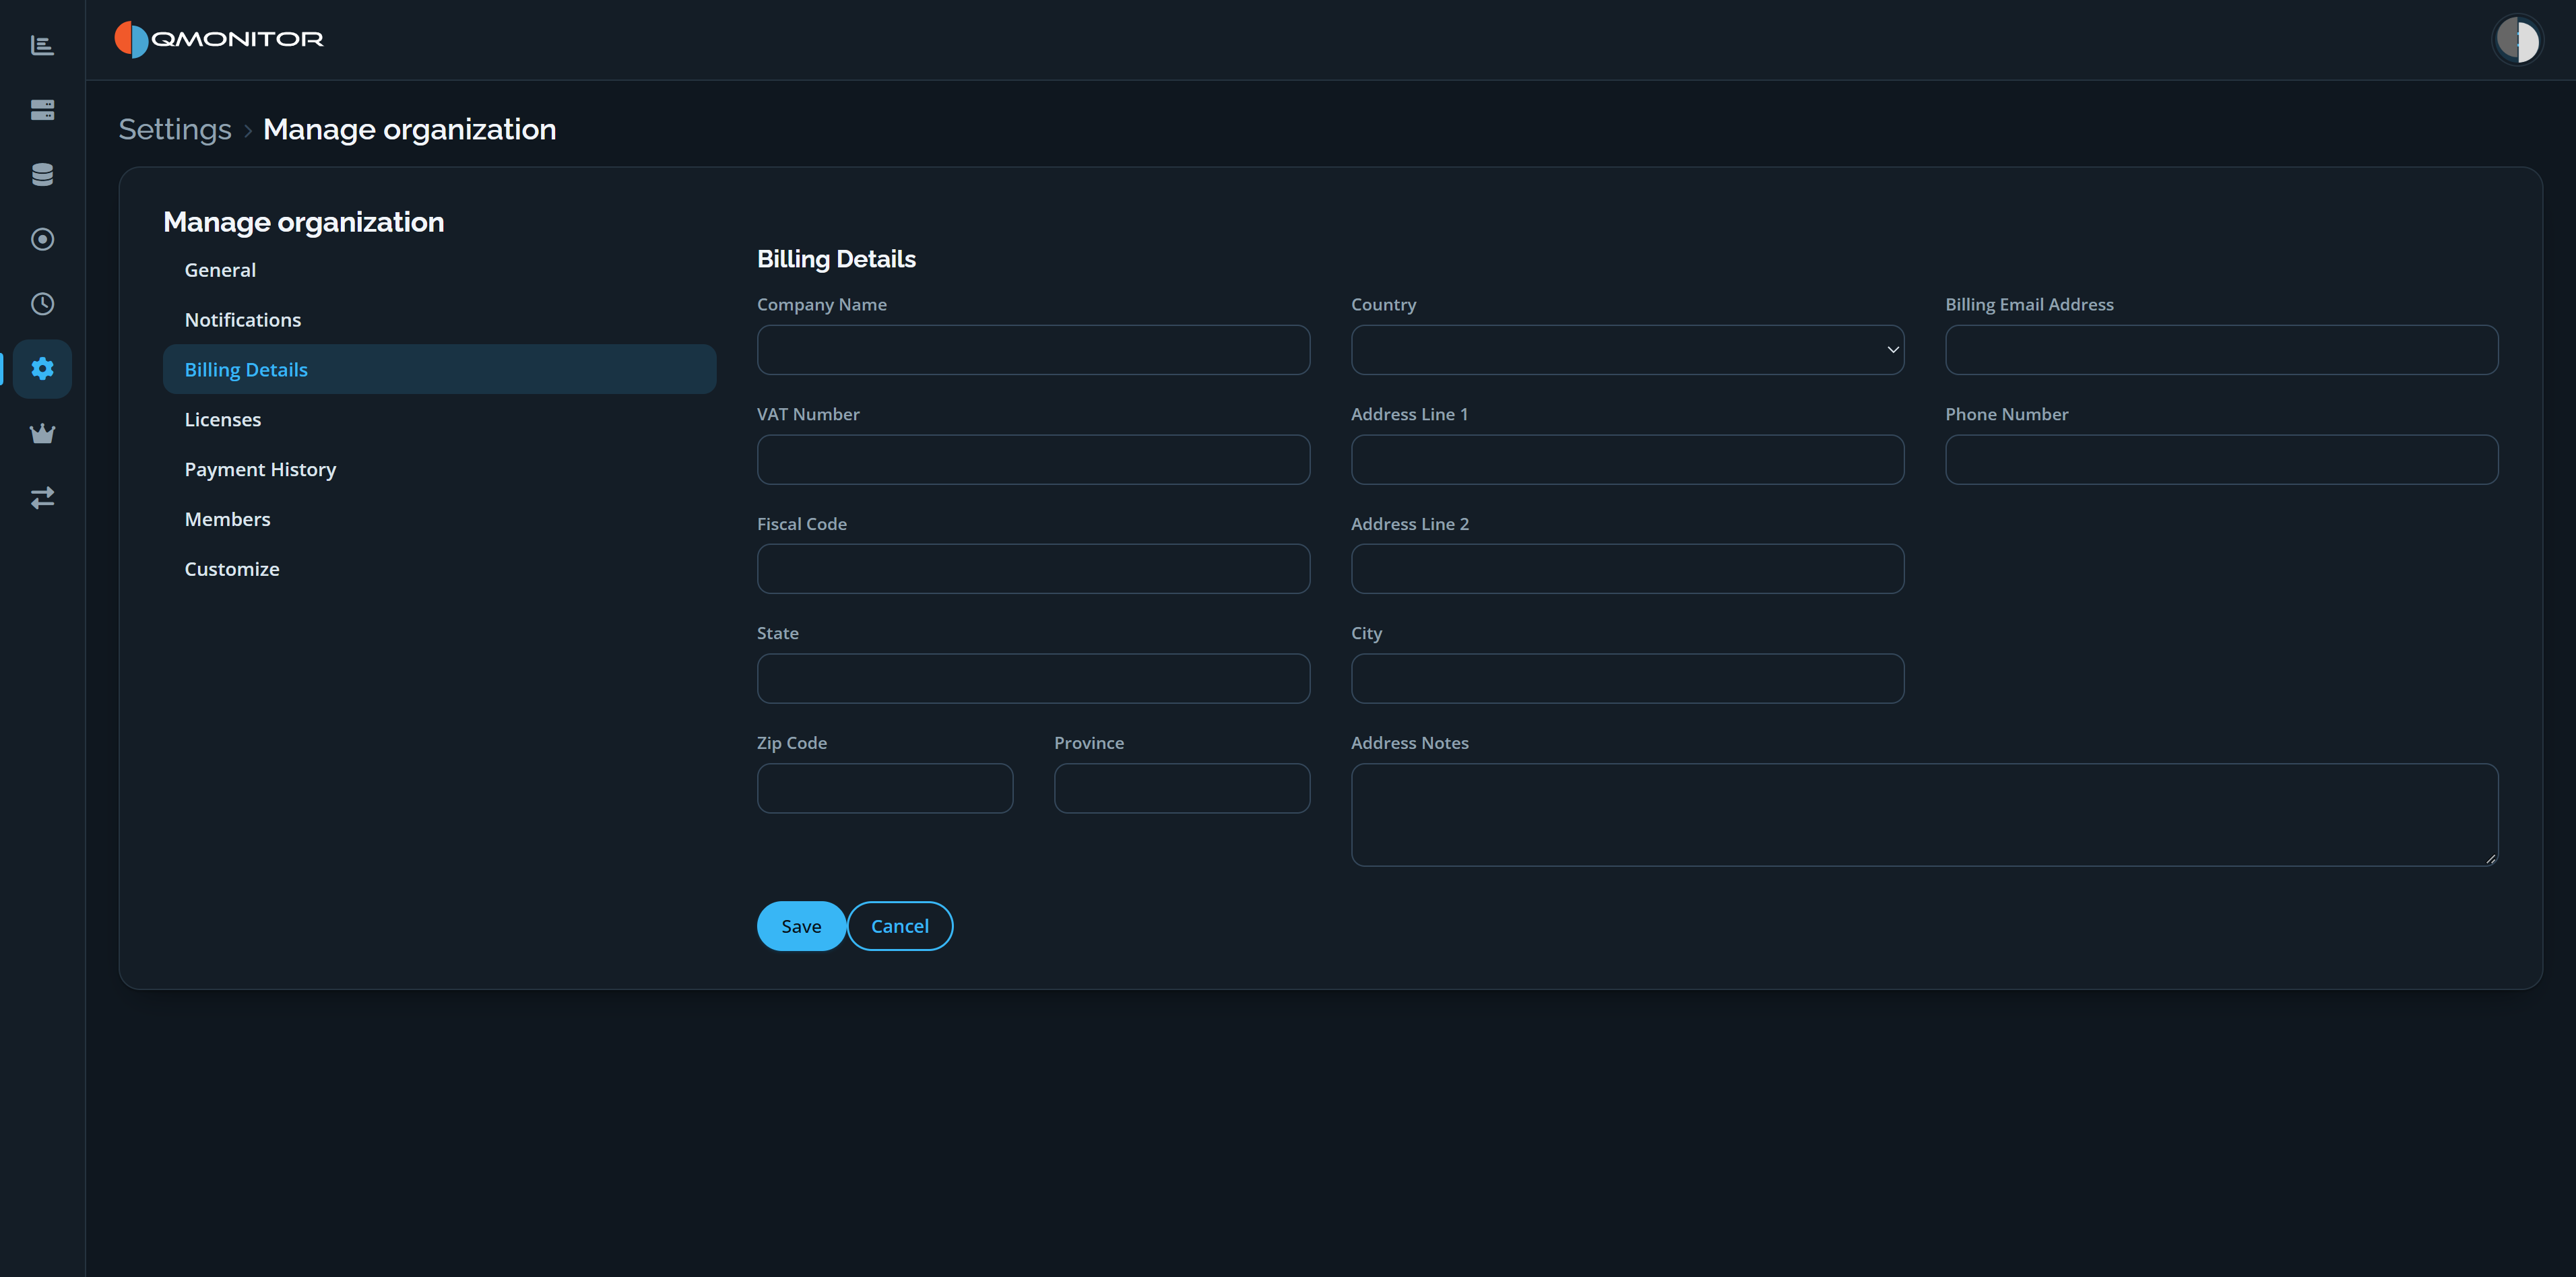Click the Save button
The width and height of the screenshot is (2576, 1277).
(x=801, y=926)
